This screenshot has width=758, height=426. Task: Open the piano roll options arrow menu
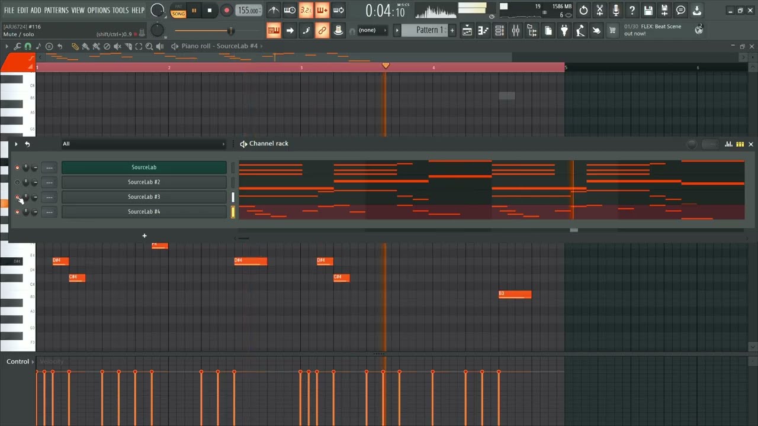7,46
